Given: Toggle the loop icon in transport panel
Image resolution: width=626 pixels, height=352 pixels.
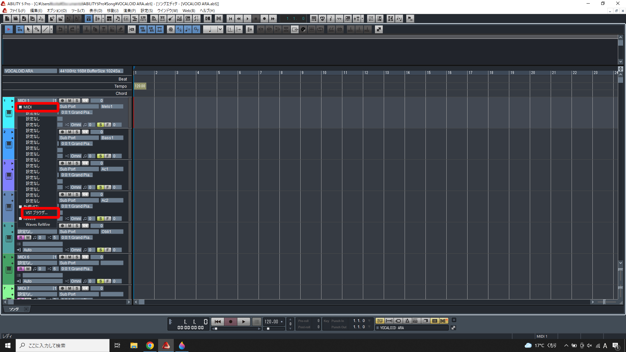Looking at the screenshot, I should pyautogui.click(x=398, y=321).
